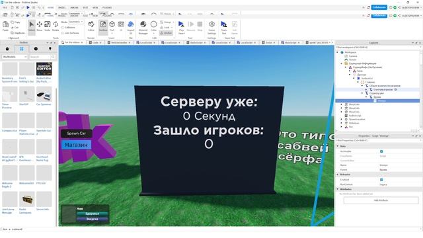Click the Stop test button

tap(200, 26)
